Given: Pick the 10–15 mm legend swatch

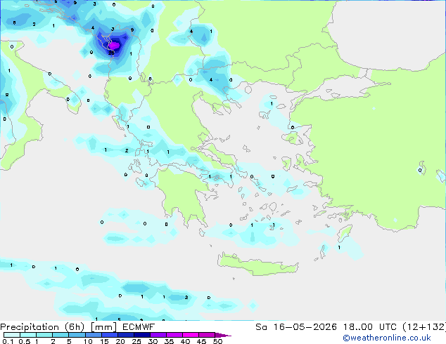Looking at the screenshot, I should tap(93, 335).
